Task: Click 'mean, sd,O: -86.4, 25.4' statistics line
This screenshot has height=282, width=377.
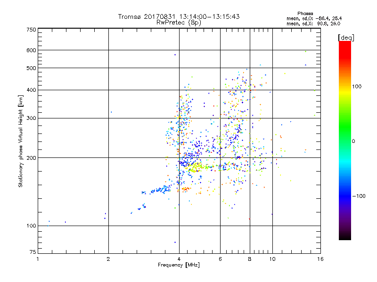Action: pyautogui.click(x=314, y=18)
